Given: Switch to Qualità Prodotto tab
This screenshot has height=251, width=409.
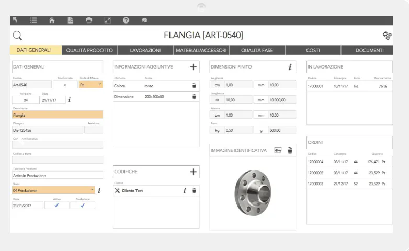Looking at the screenshot, I should tap(89, 50).
